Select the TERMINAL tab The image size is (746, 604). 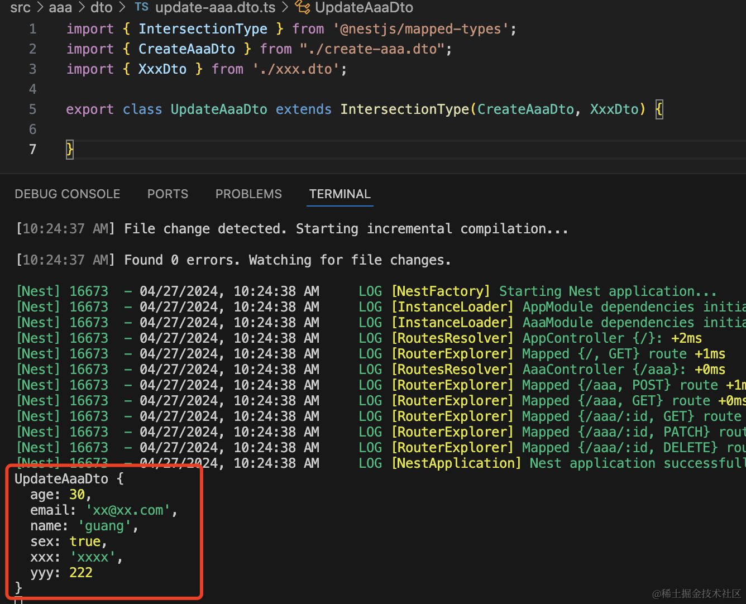(x=339, y=194)
